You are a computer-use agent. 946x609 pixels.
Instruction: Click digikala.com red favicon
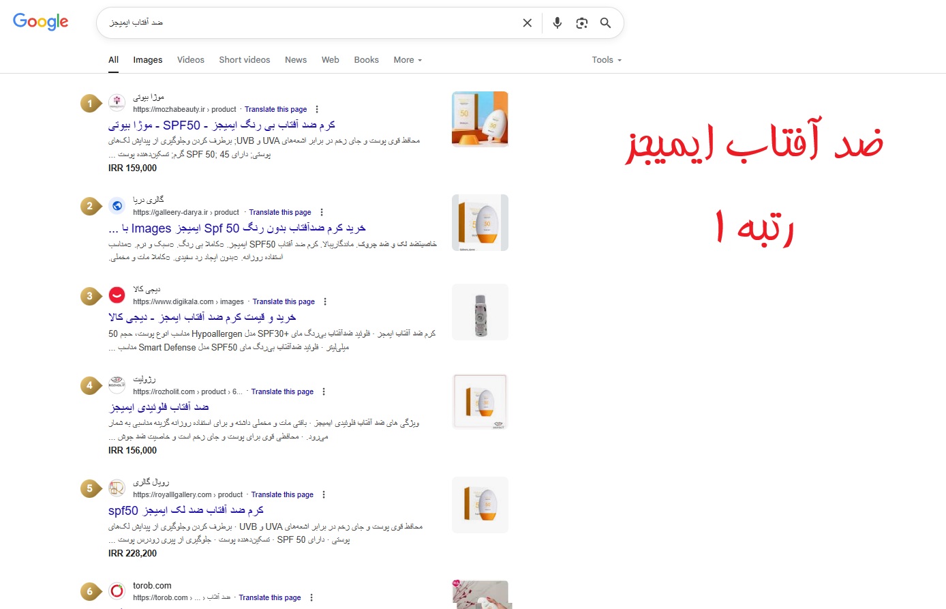point(117,295)
